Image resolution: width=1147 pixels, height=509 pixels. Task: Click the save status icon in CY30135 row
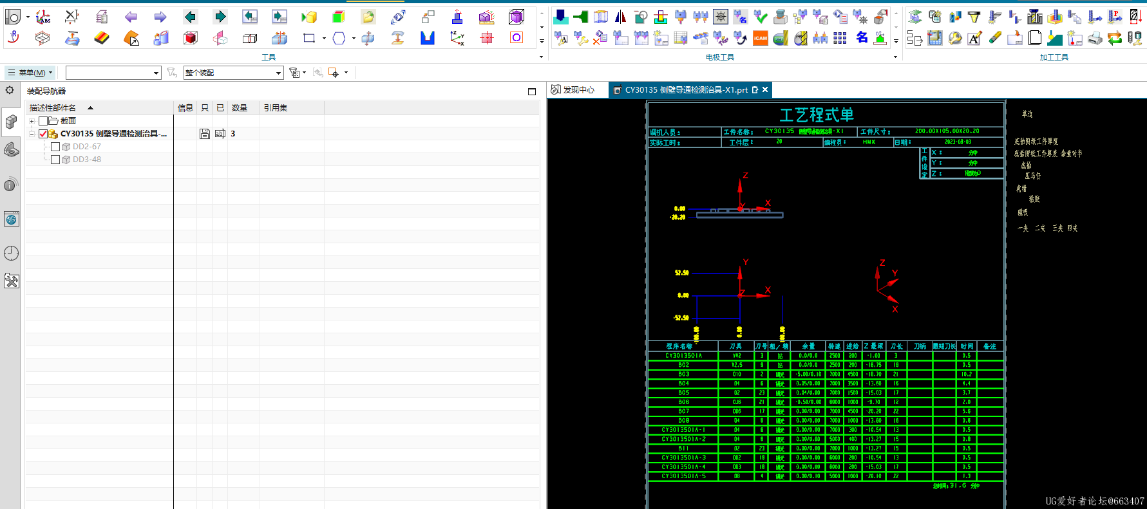[205, 134]
